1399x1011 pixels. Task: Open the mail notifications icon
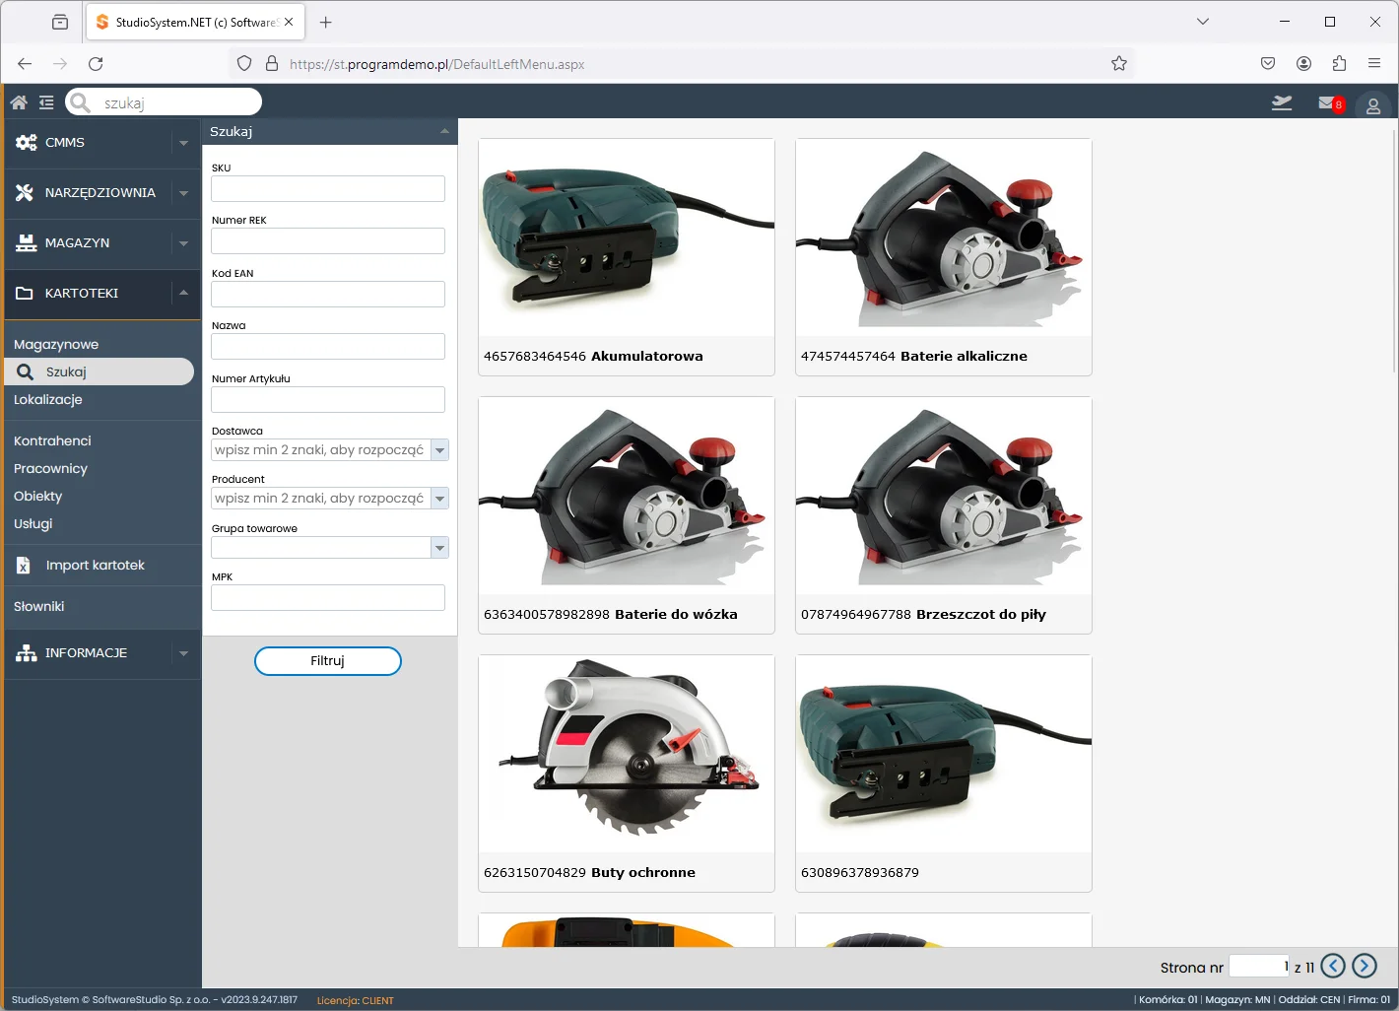1329,103
